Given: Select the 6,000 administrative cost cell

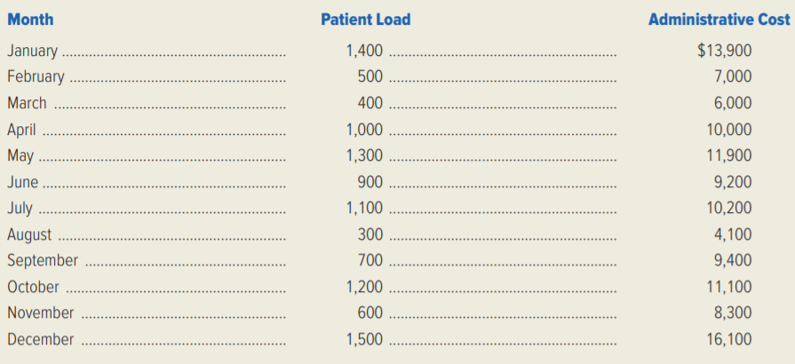Looking at the screenshot, I should 734,103.
